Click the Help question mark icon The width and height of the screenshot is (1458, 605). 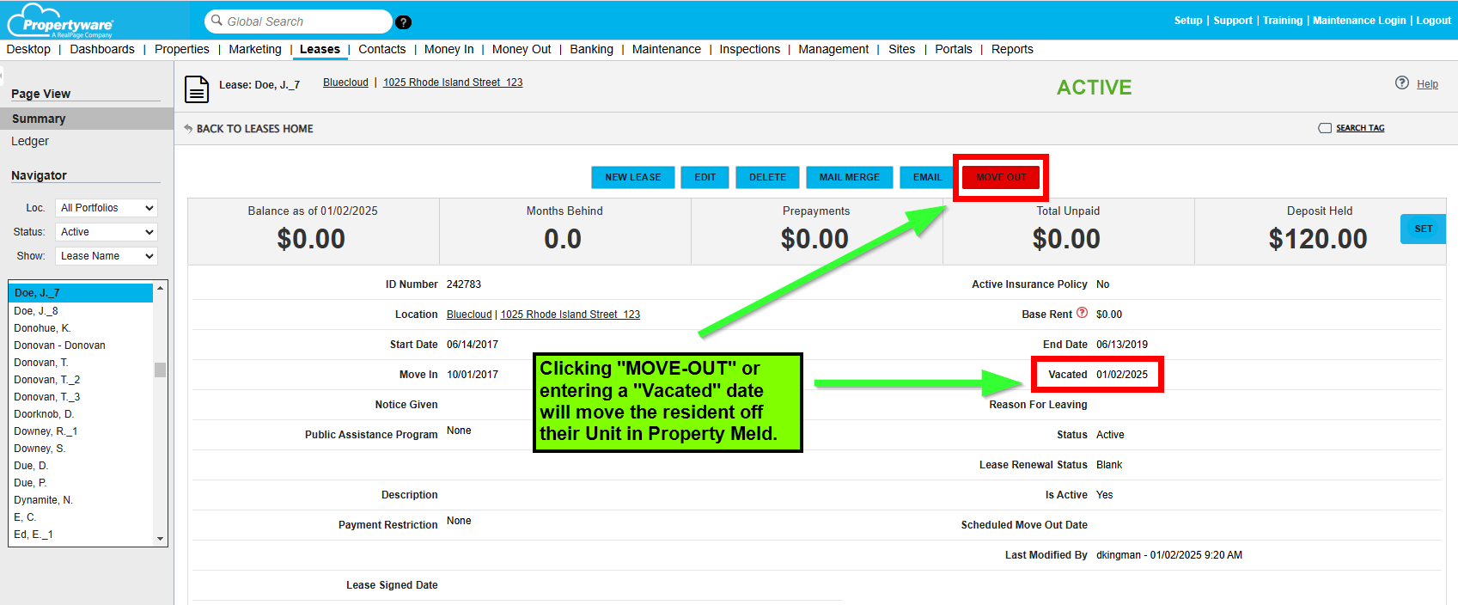(x=1401, y=83)
